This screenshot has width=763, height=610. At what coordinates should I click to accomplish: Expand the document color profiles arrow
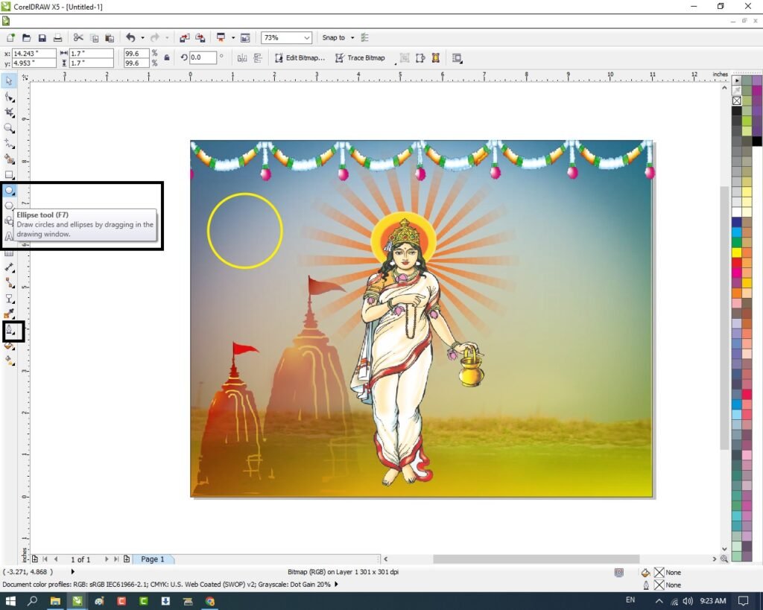(336, 584)
